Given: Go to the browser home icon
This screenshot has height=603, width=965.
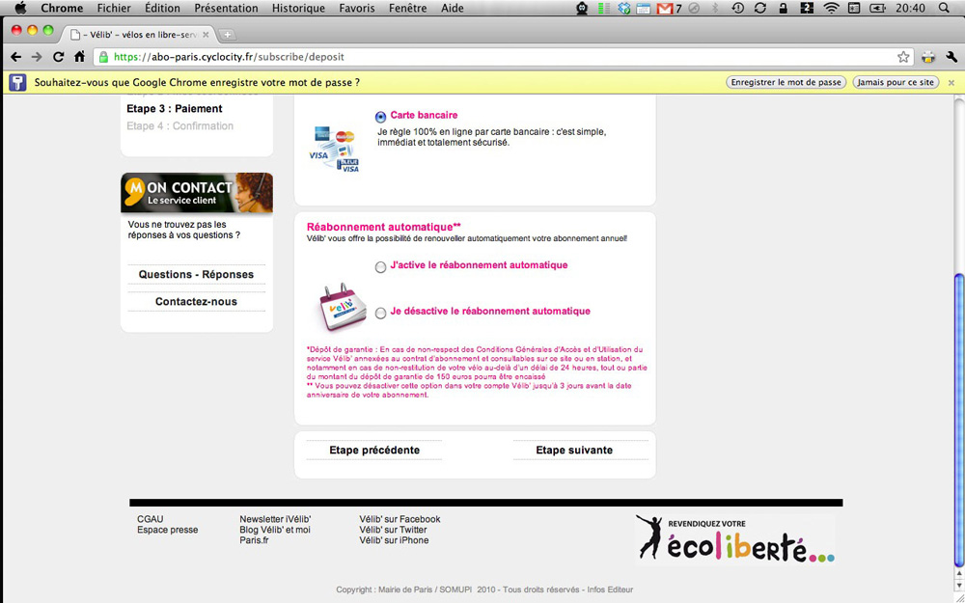Looking at the screenshot, I should click(x=80, y=57).
